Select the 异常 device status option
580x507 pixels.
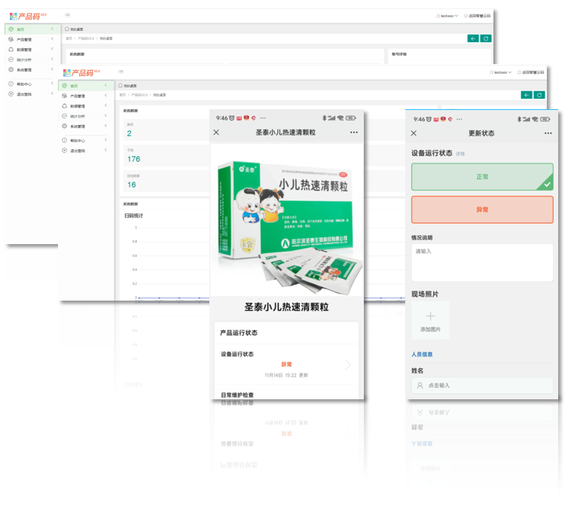tap(482, 209)
